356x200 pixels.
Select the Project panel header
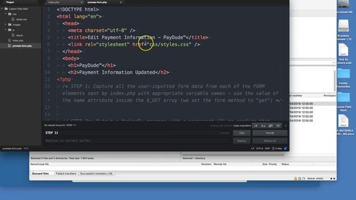(x=10, y=2)
